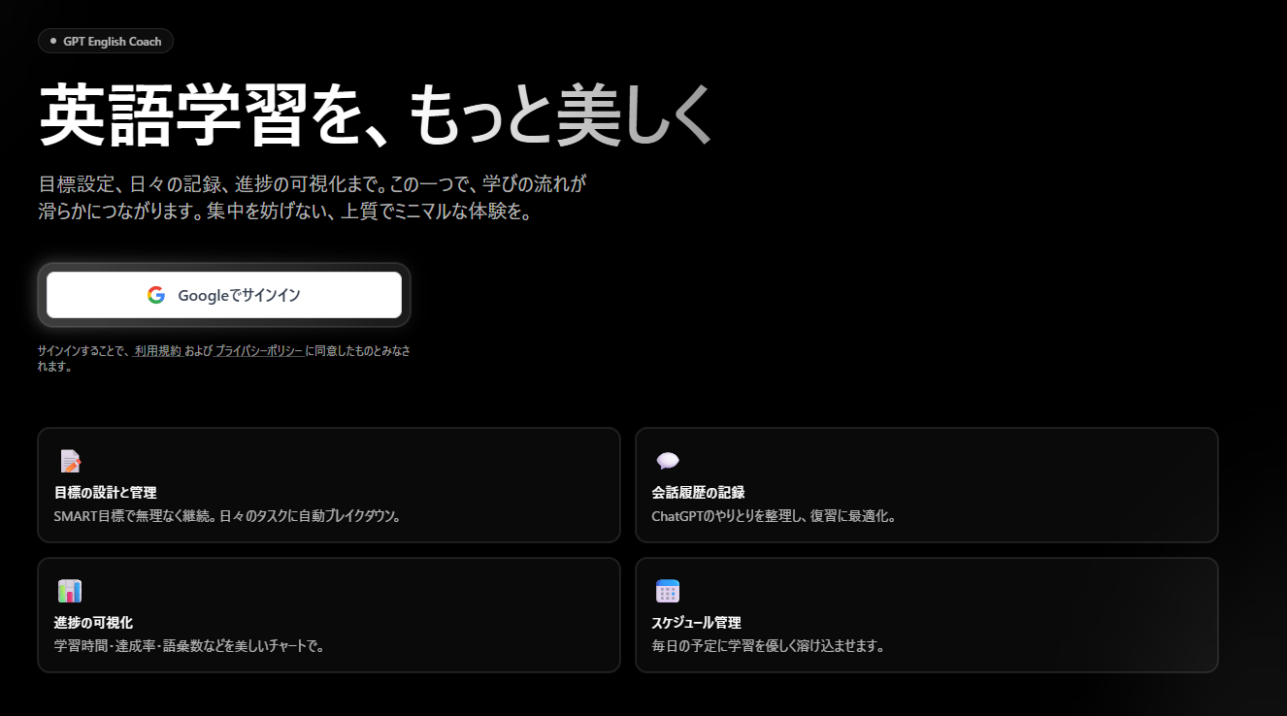Click the 目標設定、日々の記録 intro paragraph
The width and height of the screenshot is (1287, 716).
[313, 198]
